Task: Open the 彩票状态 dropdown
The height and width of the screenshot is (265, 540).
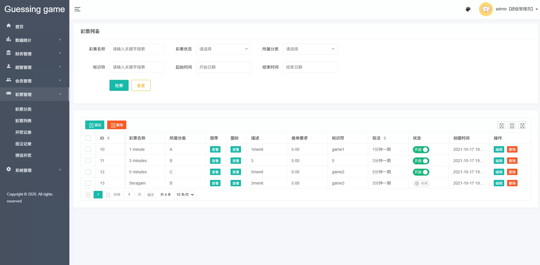Action: coord(223,49)
